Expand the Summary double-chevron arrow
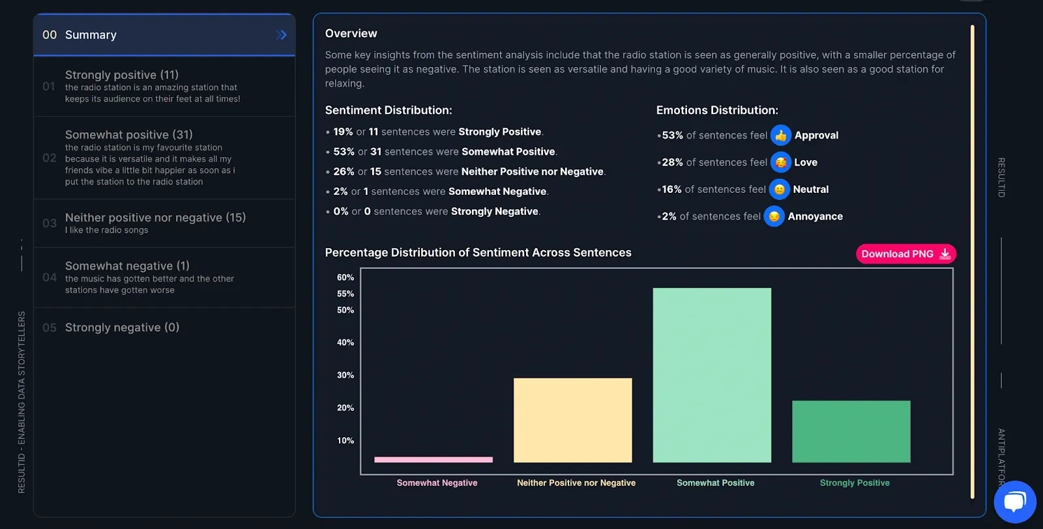The height and width of the screenshot is (529, 1043). (x=281, y=35)
